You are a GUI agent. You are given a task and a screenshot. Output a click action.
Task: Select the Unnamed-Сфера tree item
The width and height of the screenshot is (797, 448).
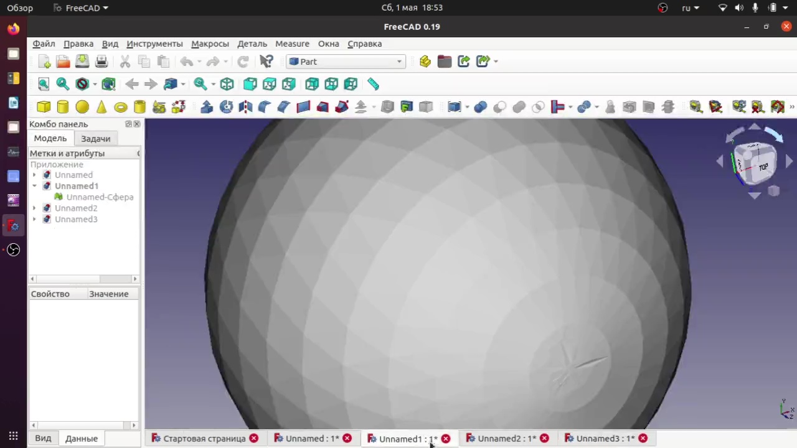click(x=100, y=197)
